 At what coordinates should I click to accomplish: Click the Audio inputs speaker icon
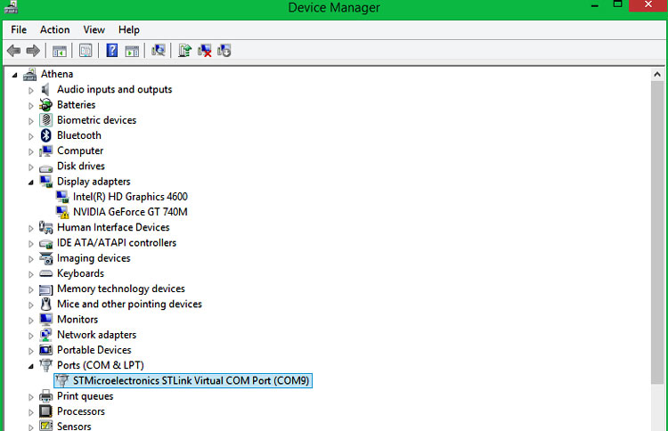[x=45, y=89]
